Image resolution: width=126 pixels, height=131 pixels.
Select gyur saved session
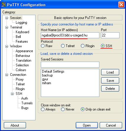(45, 79)
